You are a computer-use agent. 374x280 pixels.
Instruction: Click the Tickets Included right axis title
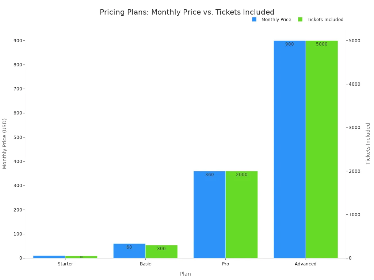coord(368,143)
